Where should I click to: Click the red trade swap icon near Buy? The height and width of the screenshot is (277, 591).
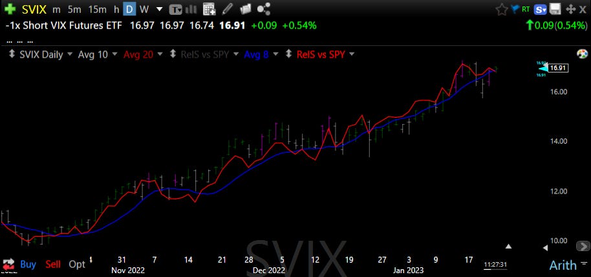tap(8, 264)
